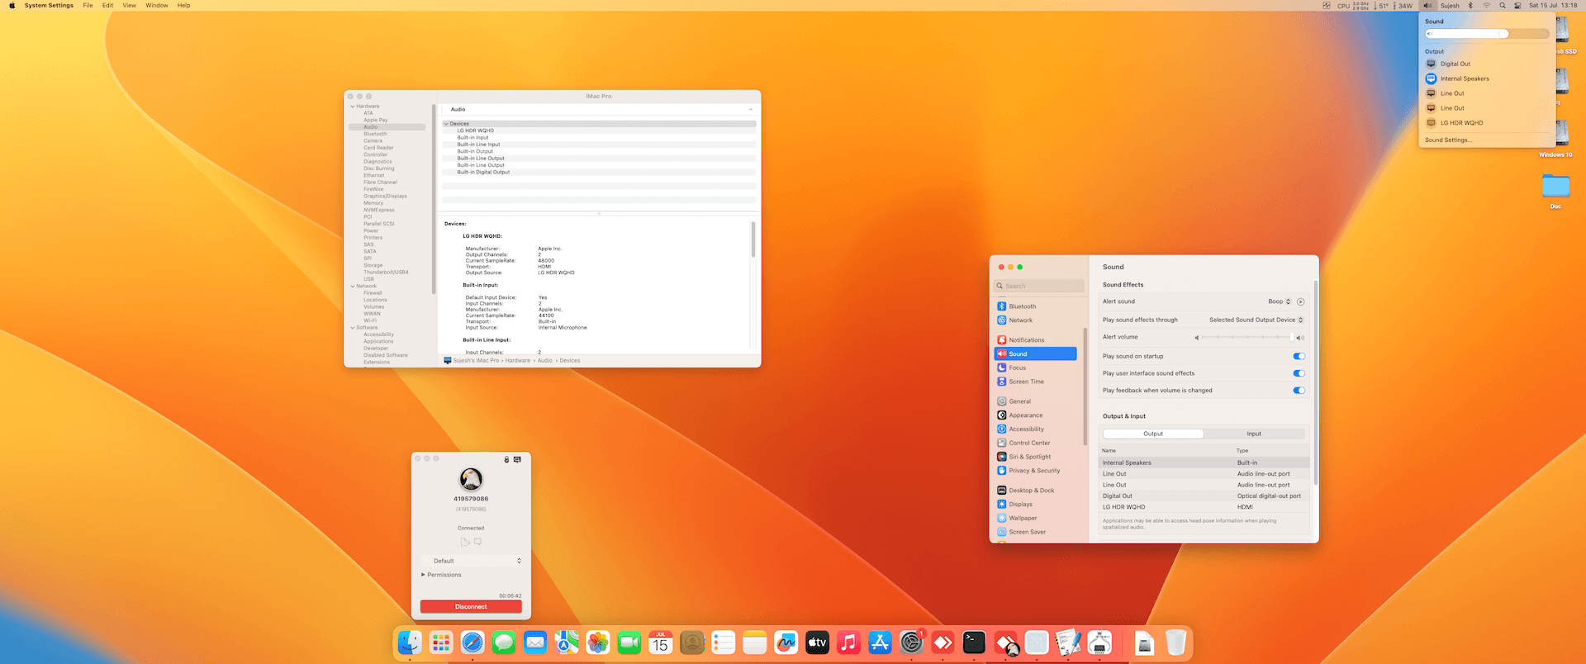This screenshot has width=1586, height=664.
Task: Play the Boop alert sound preview
Action: 1300,301
